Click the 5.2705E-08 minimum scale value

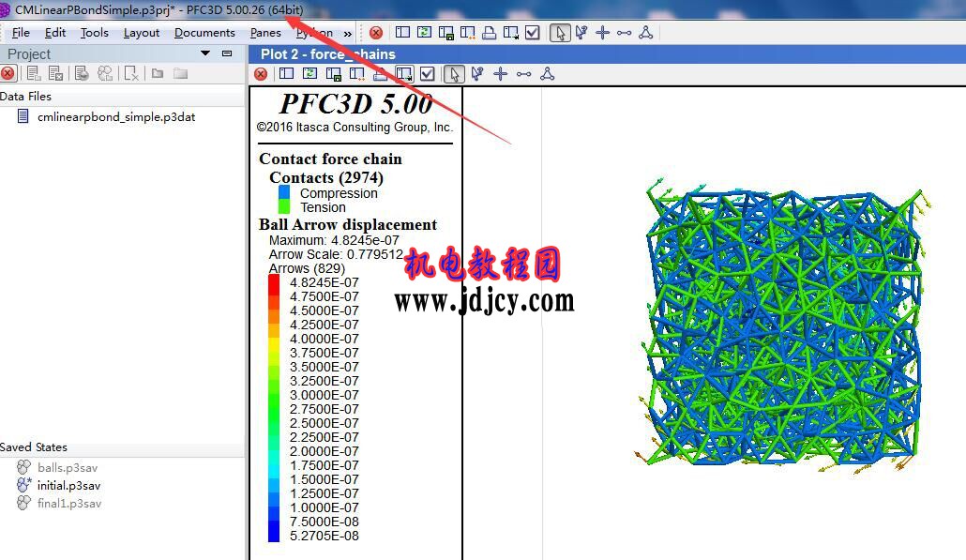pos(325,536)
